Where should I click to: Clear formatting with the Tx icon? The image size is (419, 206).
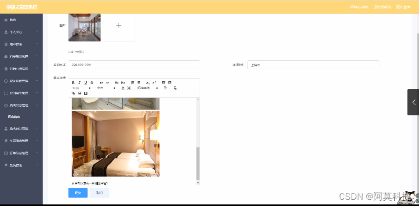click(x=175, y=88)
